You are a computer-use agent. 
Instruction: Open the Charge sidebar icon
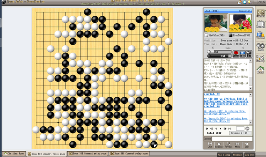[261, 35]
